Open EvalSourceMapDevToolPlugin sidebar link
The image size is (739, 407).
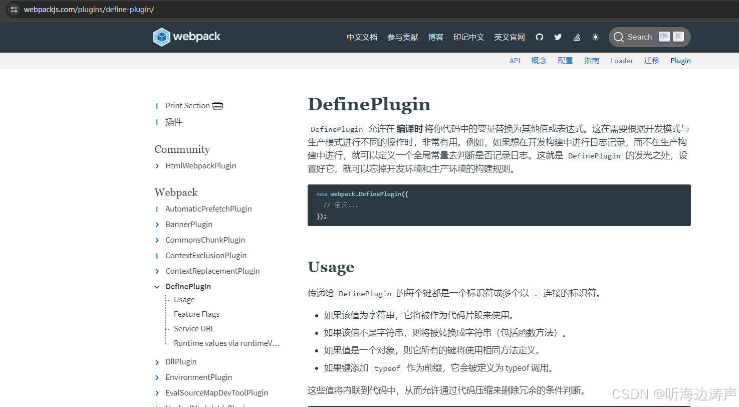(x=217, y=393)
